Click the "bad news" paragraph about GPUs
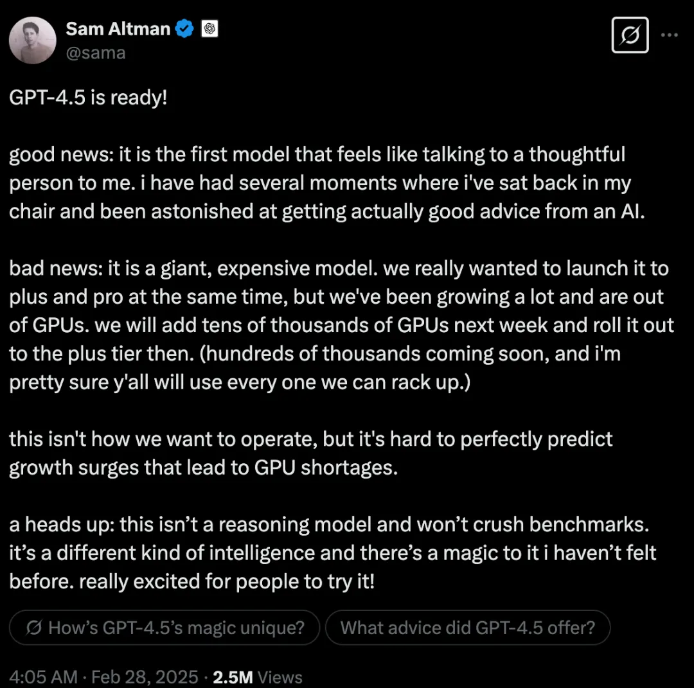This screenshot has width=694, height=688. click(x=341, y=325)
